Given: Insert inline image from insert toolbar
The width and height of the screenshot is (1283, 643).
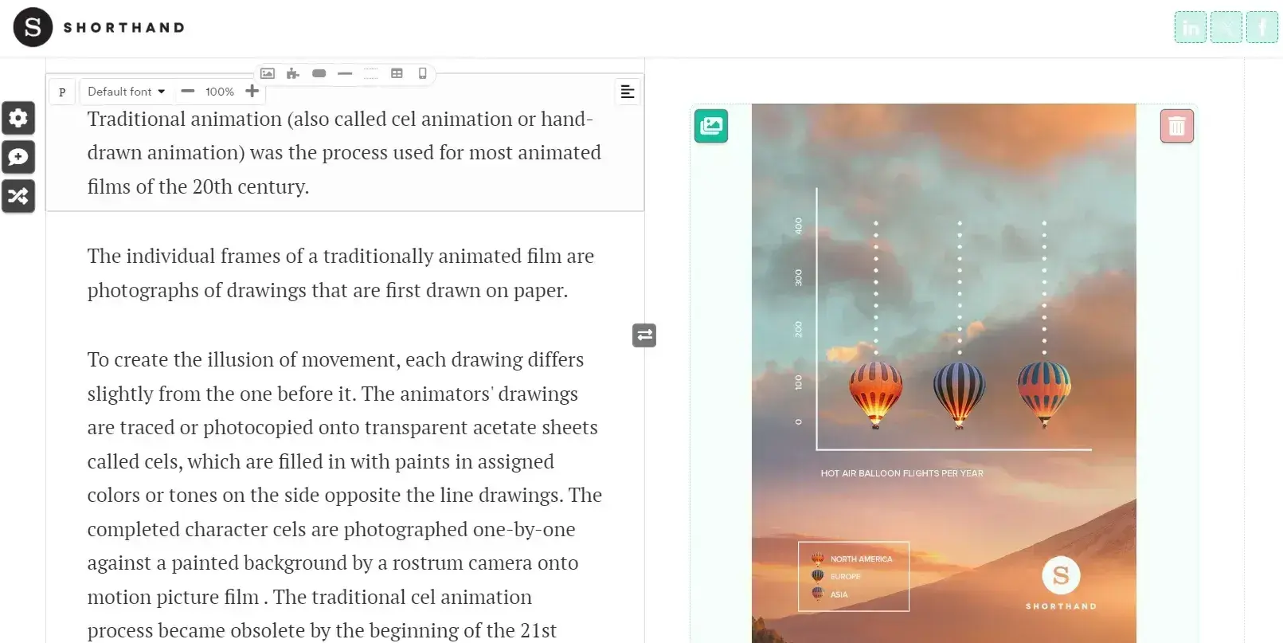Looking at the screenshot, I should click(268, 73).
